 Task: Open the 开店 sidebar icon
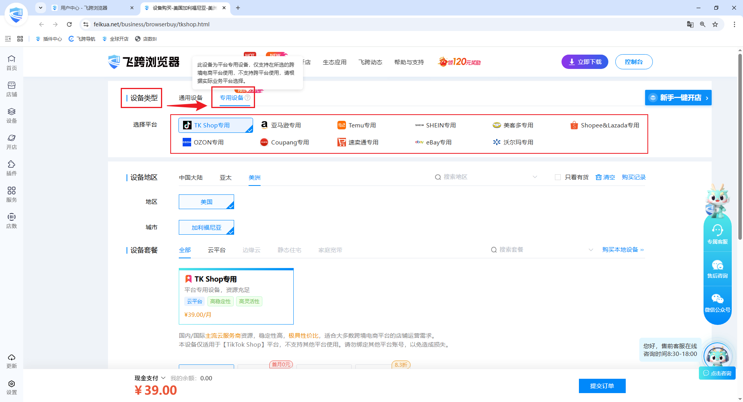click(x=12, y=142)
